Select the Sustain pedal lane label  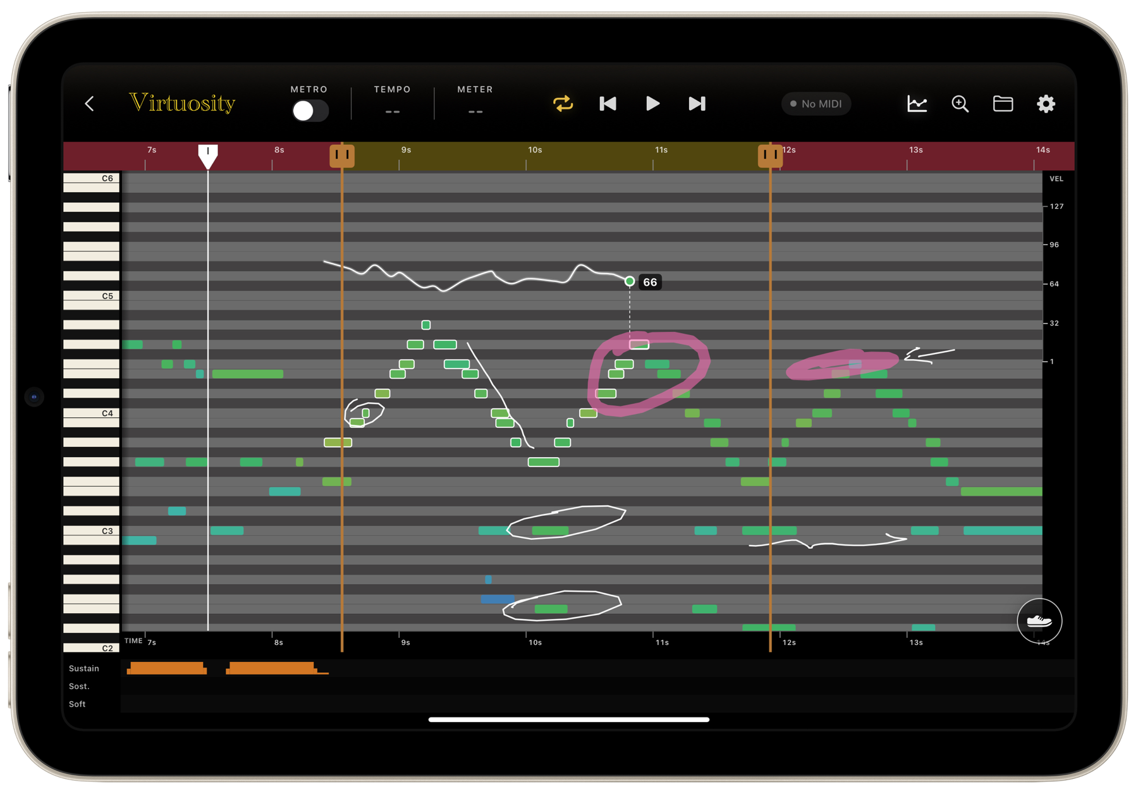[x=84, y=668]
